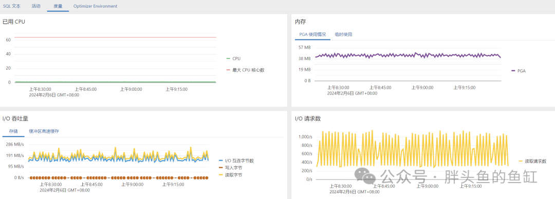Click the 57 MB axis label
Image resolution: width=555 pixels, height=199 pixels.
point(305,47)
